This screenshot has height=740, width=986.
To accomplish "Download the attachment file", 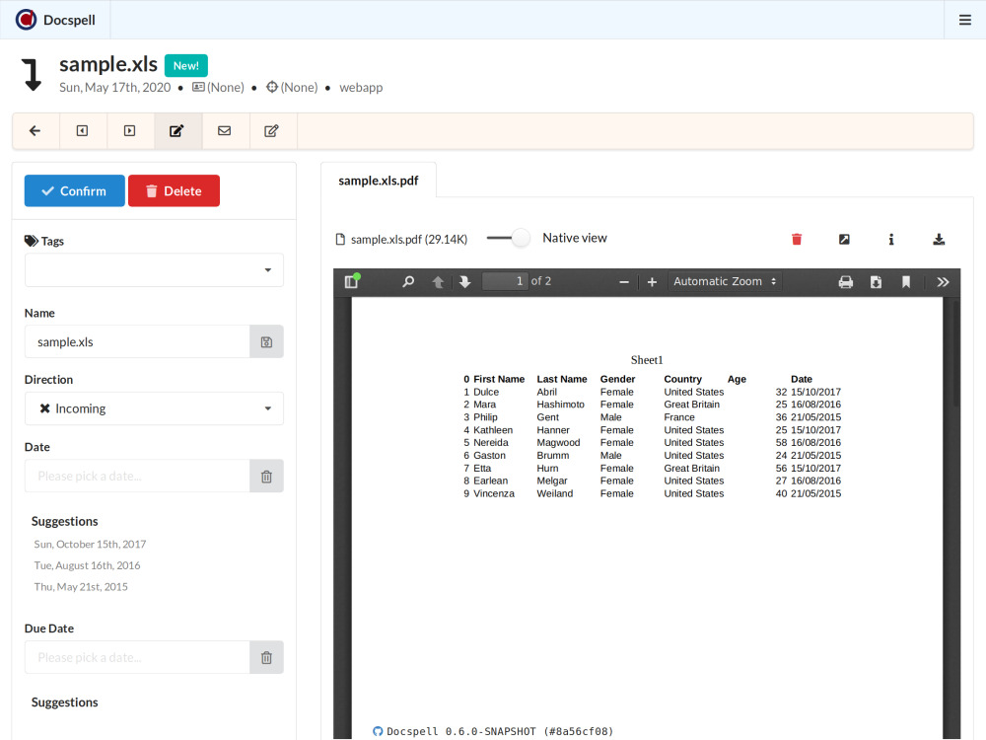I will click(x=939, y=239).
